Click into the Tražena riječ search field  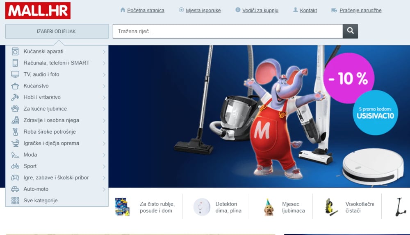pos(228,31)
